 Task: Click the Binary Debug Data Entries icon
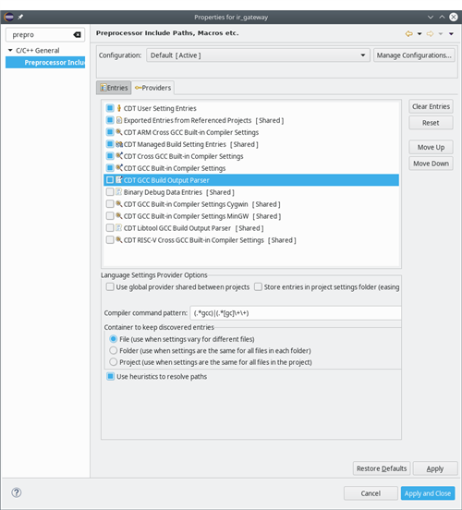point(119,192)
